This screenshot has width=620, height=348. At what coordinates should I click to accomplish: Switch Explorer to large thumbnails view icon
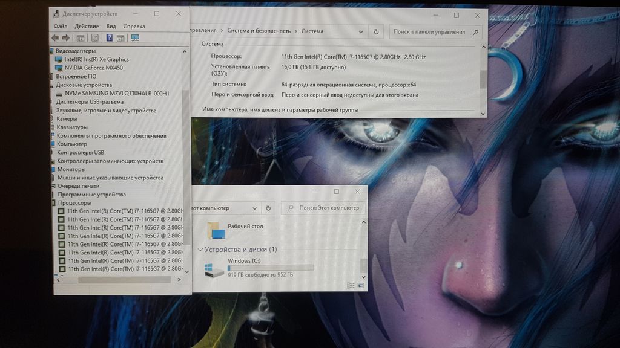point(360,285)
